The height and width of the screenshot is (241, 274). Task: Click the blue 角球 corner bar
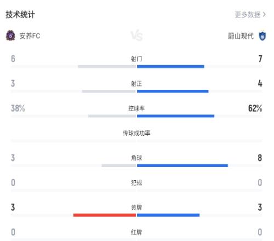(182, 165)
